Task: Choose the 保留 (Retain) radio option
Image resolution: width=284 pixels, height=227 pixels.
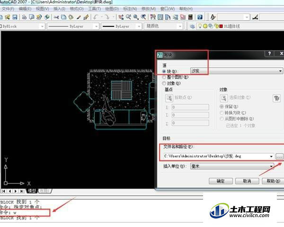Action: pyautogui.click(x=222, y=106)
